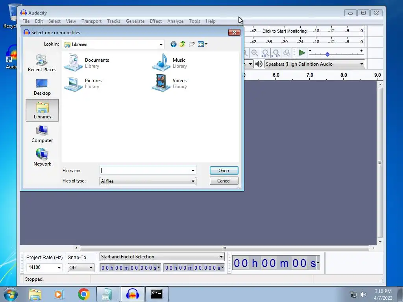Click the Cancel button
The image size is (403, 302).
pyautogui.click(x=224, y=181)
